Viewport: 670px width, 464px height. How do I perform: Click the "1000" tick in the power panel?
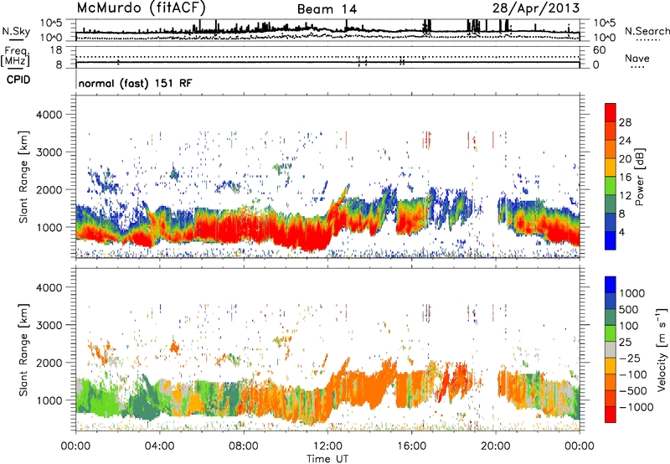[49, 227]
